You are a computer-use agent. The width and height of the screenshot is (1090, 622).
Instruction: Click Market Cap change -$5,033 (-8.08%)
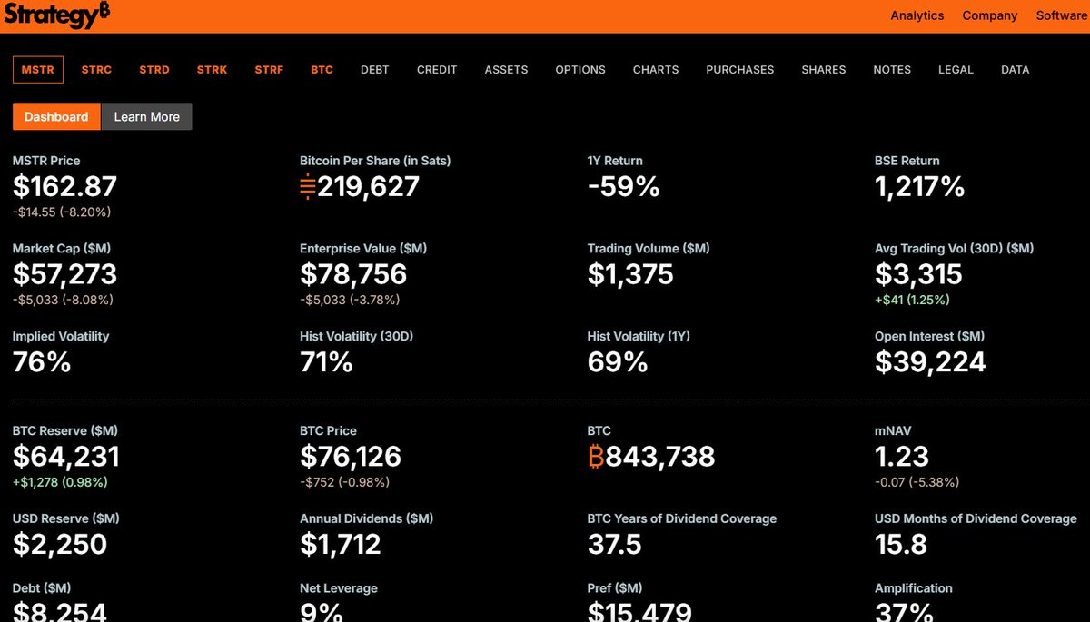pos(63,300)
